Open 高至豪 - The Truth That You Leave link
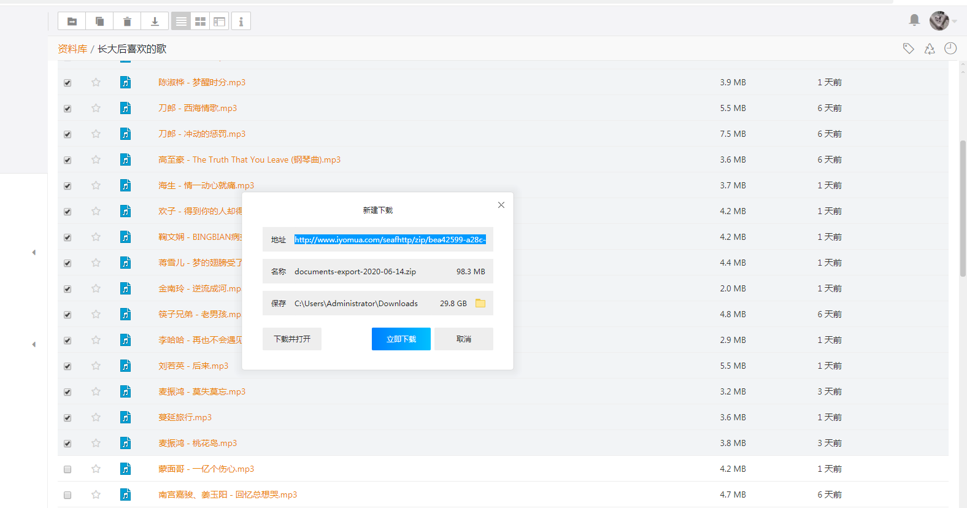 [249, 160]
